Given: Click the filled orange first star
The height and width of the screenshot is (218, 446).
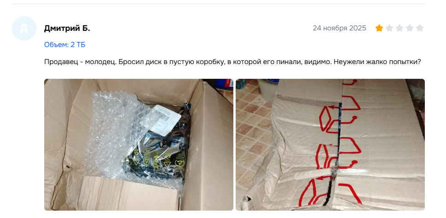Looking at the screenshot, I should (x=379, y=28).
